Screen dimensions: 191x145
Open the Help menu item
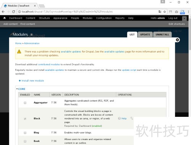tap(131, 18)
